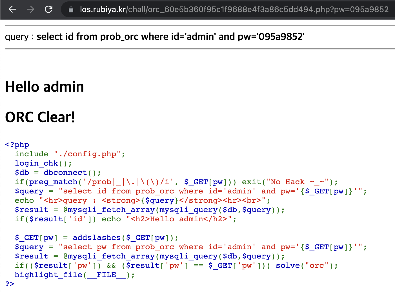This screenshot has height=292, width=395.
Task: Open site info via the padlock icon
Action: click(71, 10)
